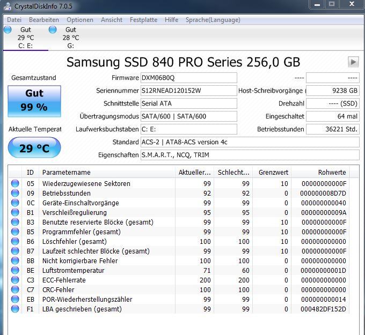This screenshot has height=335, width=365.
Task: Open the Bearbeiten menu
Action: [44, 20]
